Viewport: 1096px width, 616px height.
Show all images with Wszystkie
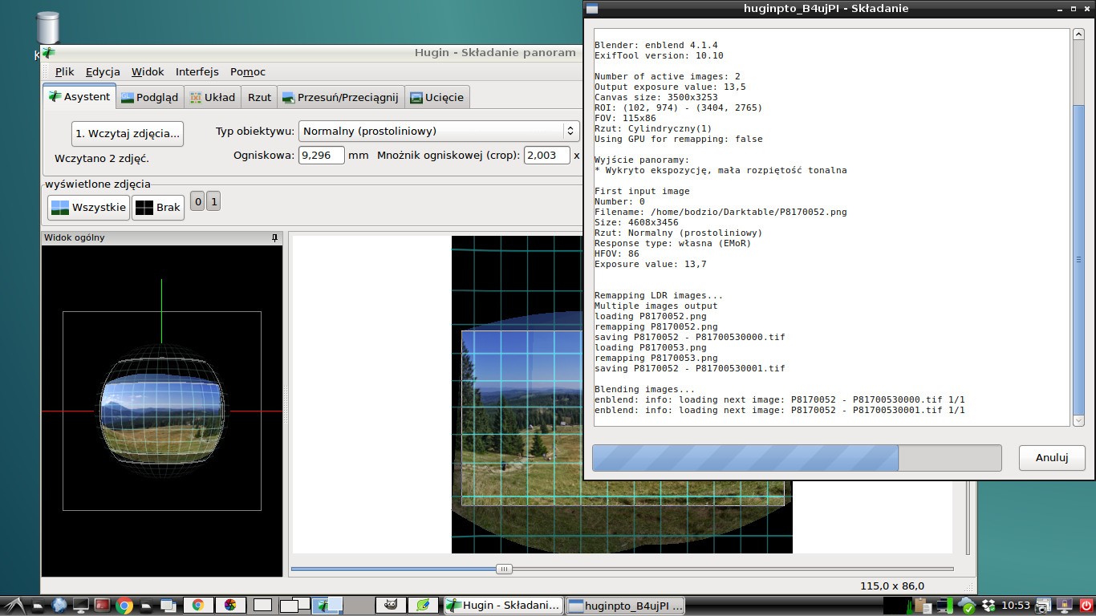(x=88, y=208)
